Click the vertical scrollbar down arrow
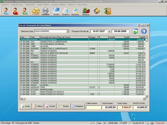Viewport: 167px width, 125px height. 146,96
